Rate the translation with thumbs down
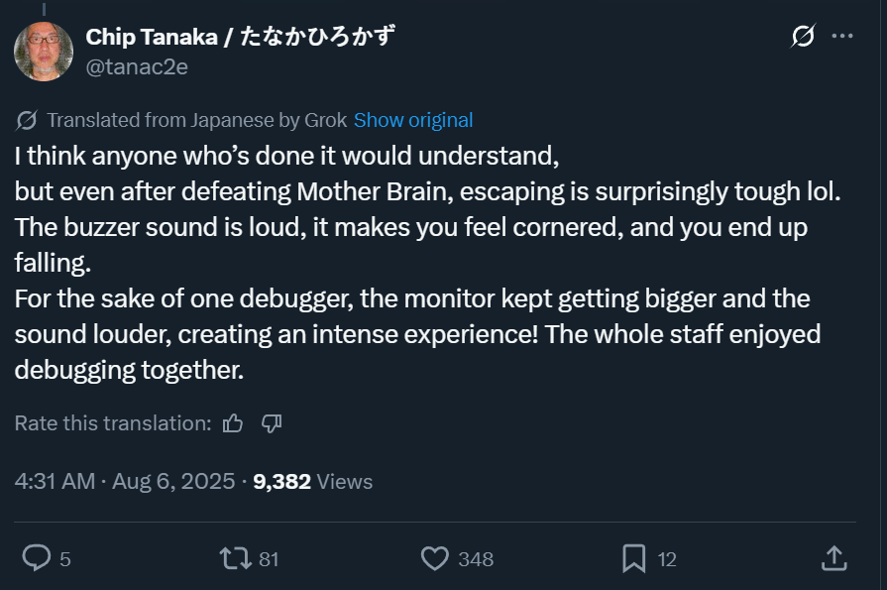Screen dimensions: 887x590 (x=272, y=423)
